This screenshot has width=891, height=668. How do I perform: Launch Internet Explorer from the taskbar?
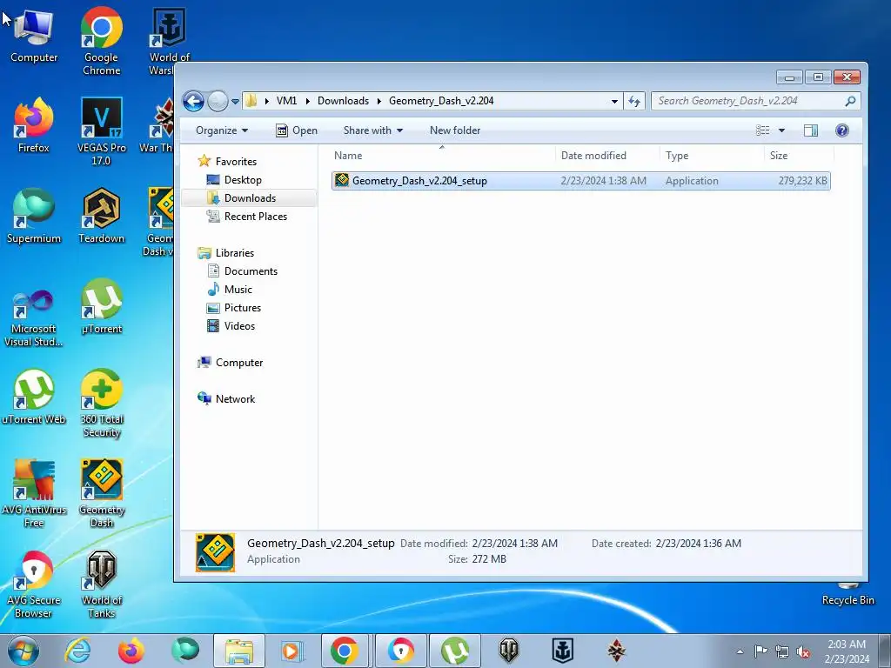77,651
